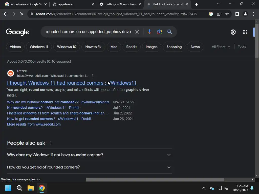
Task: Click the address bar URL
Action: (116, 14)
